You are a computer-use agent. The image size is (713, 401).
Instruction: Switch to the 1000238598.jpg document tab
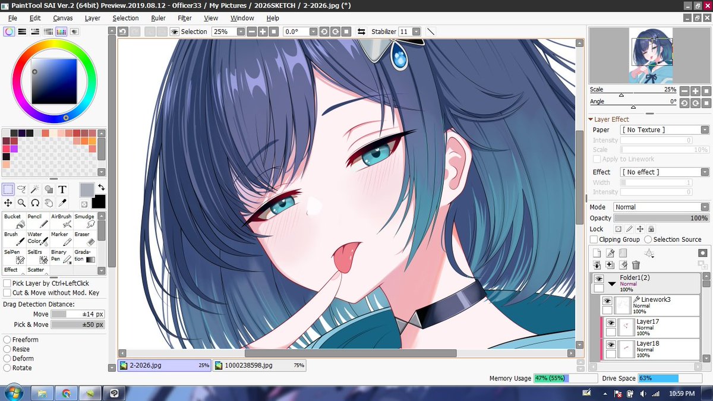coord(260,365)
